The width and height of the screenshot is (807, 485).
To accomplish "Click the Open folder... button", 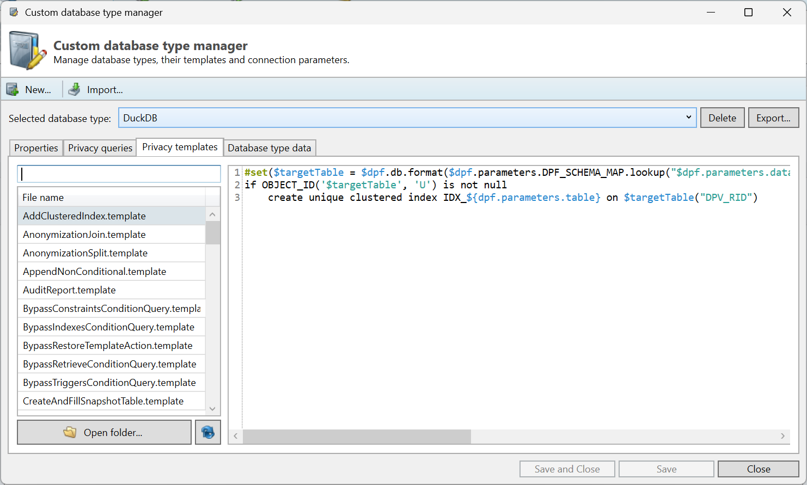I will (x=105, y=432).
